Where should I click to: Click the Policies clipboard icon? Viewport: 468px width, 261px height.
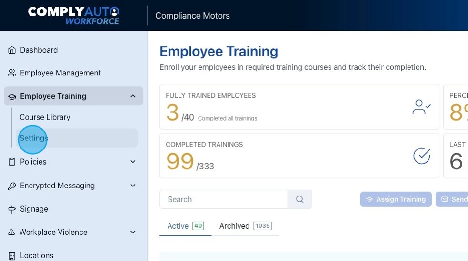12,162
